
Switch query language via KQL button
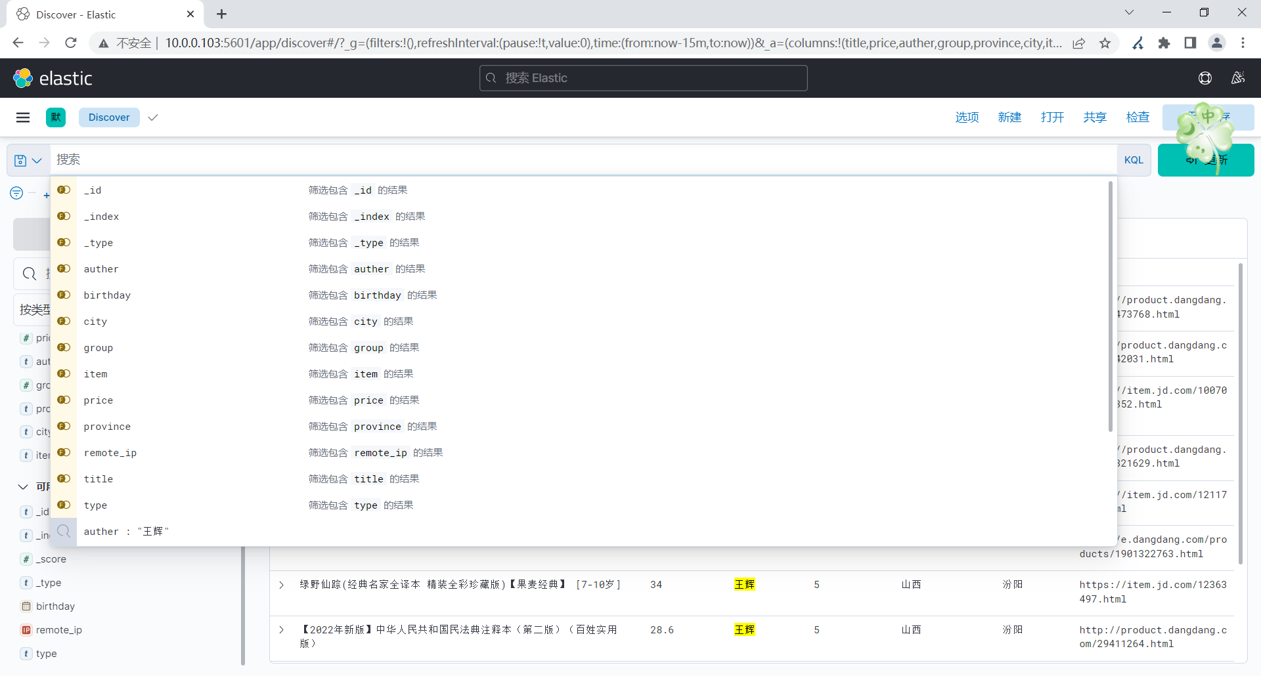[x=1134, y=160]
